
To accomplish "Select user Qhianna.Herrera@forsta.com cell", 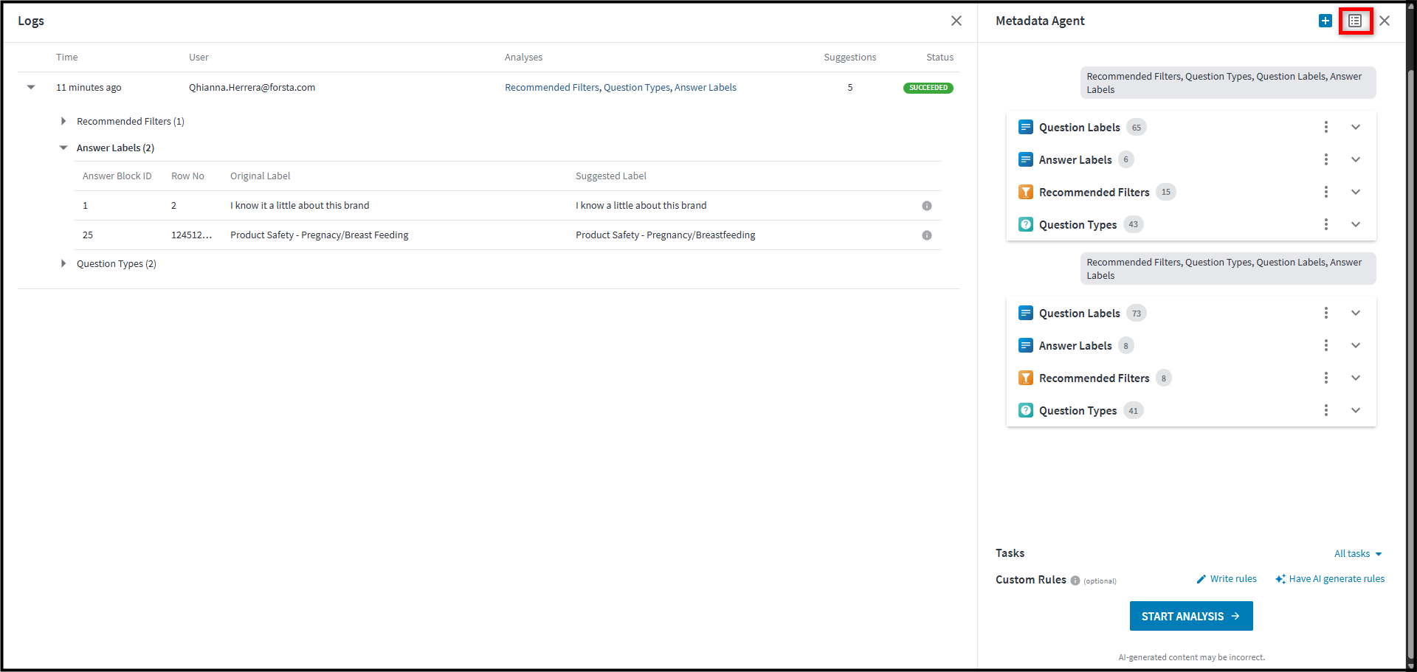I will [252, 87].
